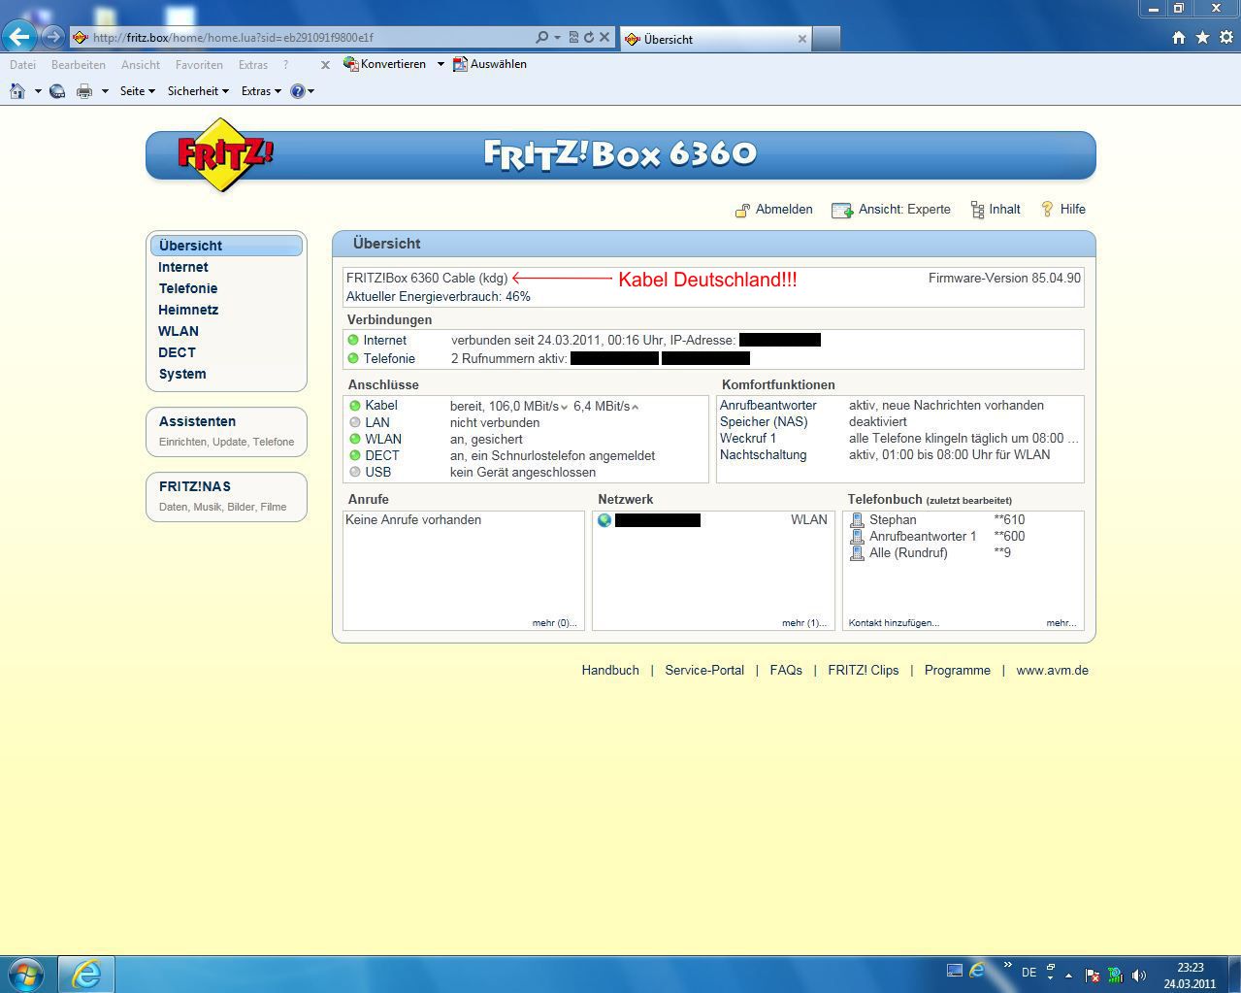Screen dimensions: 1241x993
Task: Click the Auswählen PDF button
Action: point(490,64)
